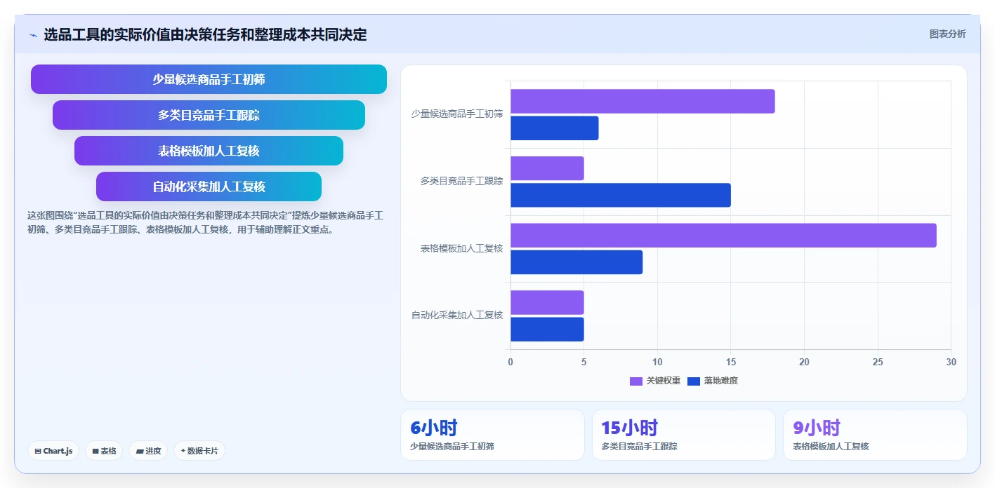This screenshot has width=995, height=488.
Task: Click the description paragraph starting 这张图围绕
Action: click(205, 222)
